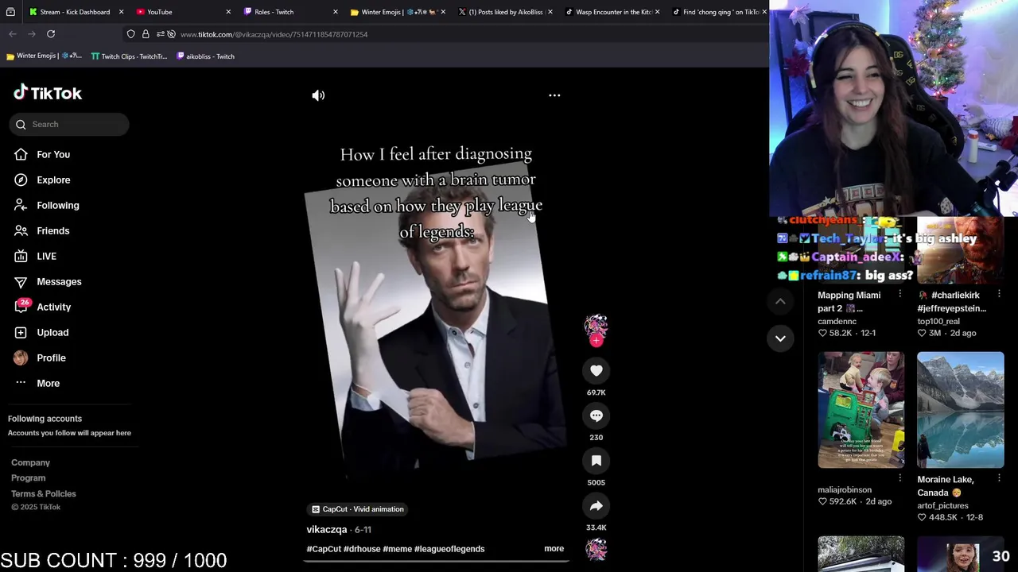Follow creator using red plus badge
The image size is (1018, 572).
click(x=596, y=341)
